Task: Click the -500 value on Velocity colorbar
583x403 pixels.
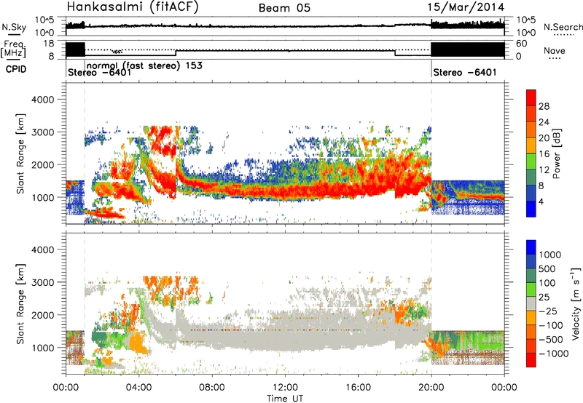Action: click(x=551, y=340)
